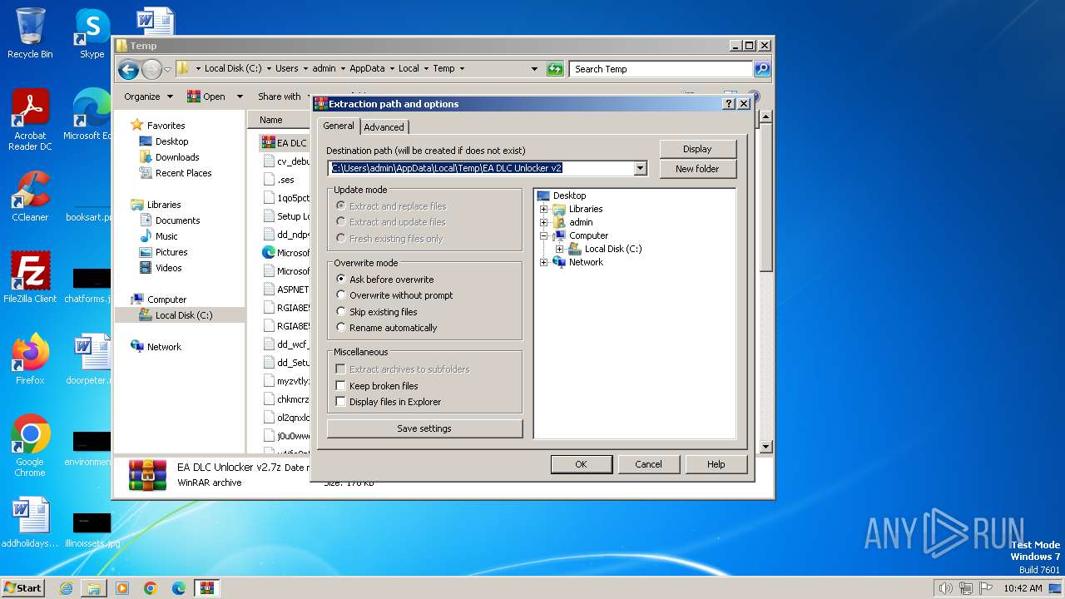1065x599 pixels.
Task: Open CCleaner desktop shortcut
Action: point(30,196)
